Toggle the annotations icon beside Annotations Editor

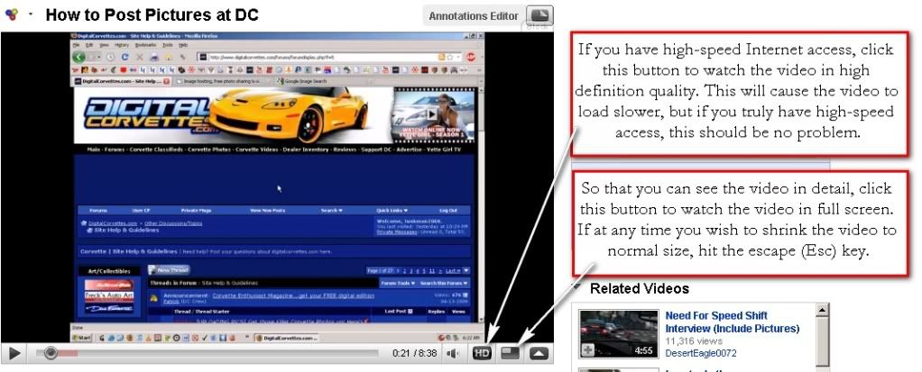pyautogui.click(x=538, y=15)
